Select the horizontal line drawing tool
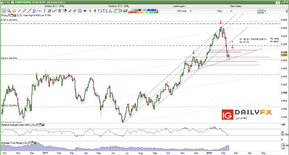Viewport: 289px width, 155px height. coord(40,11)
